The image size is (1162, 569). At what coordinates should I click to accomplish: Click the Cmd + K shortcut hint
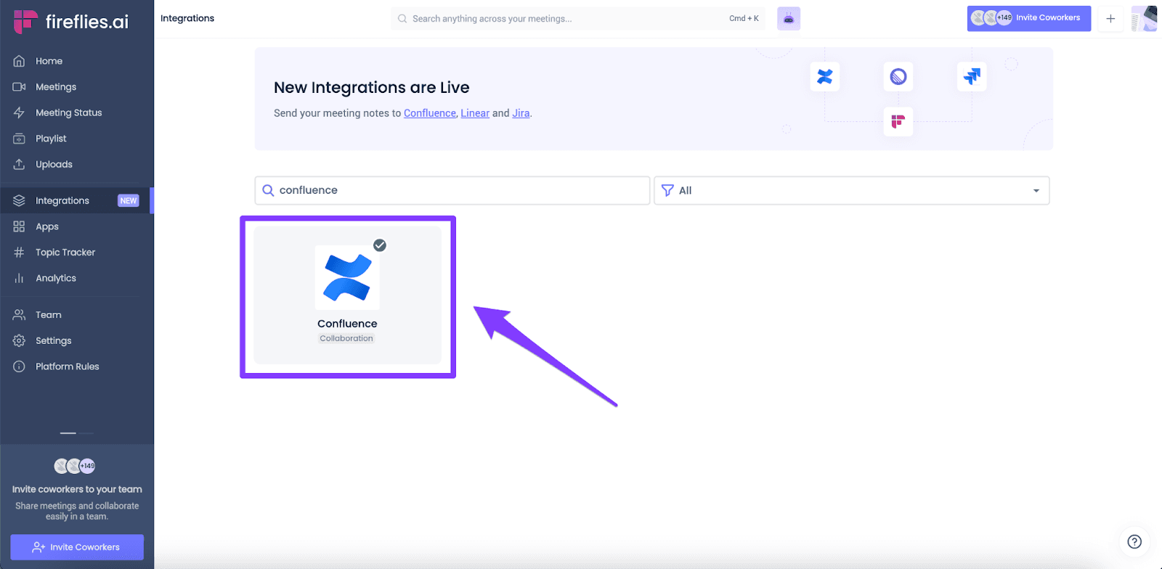pyautogui.click(x=744, y=19)
